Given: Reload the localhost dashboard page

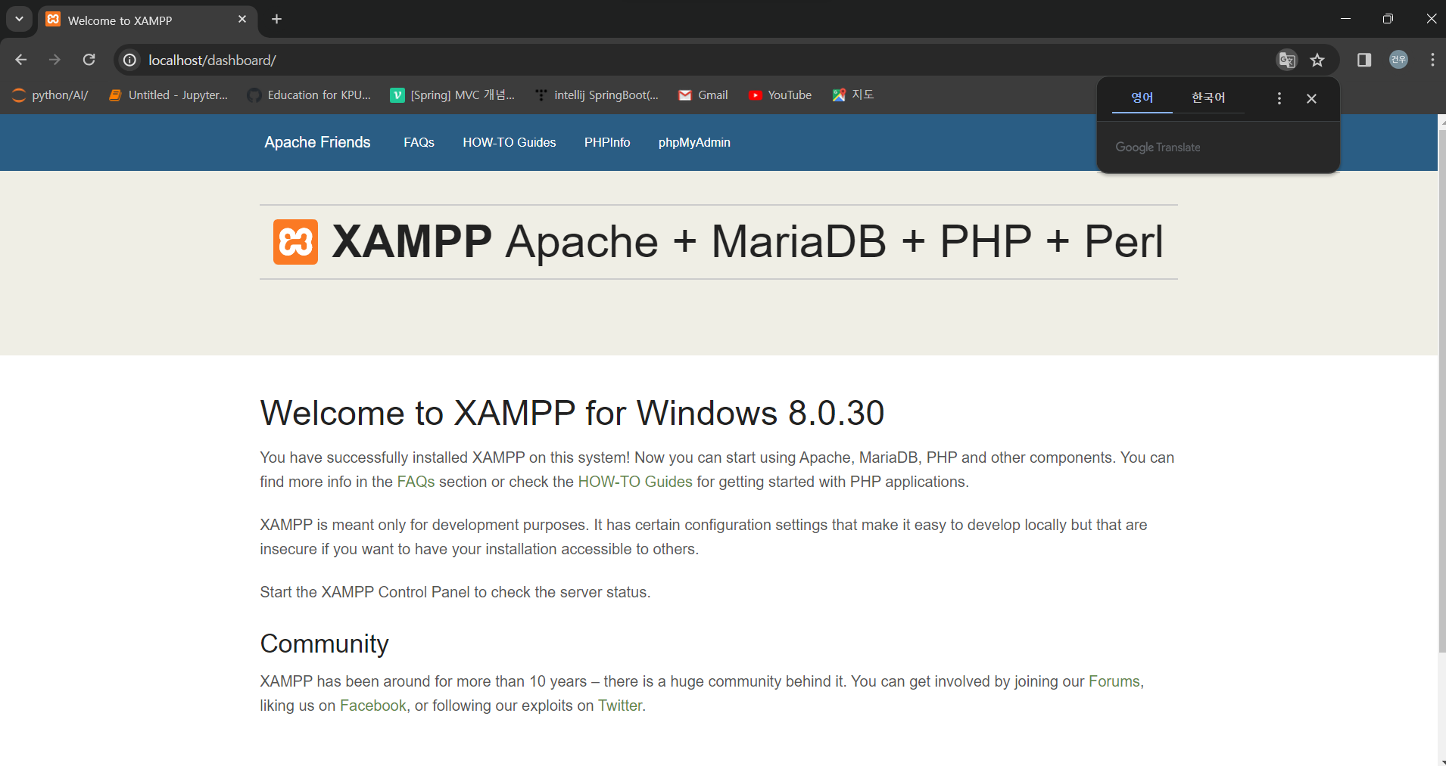Looking at the screenshot, I should point(89,60).
